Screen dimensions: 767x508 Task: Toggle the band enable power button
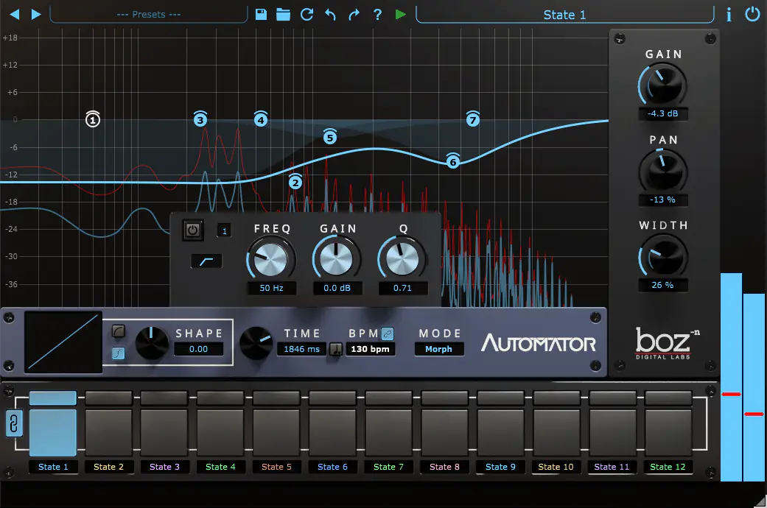pos(193,230)
